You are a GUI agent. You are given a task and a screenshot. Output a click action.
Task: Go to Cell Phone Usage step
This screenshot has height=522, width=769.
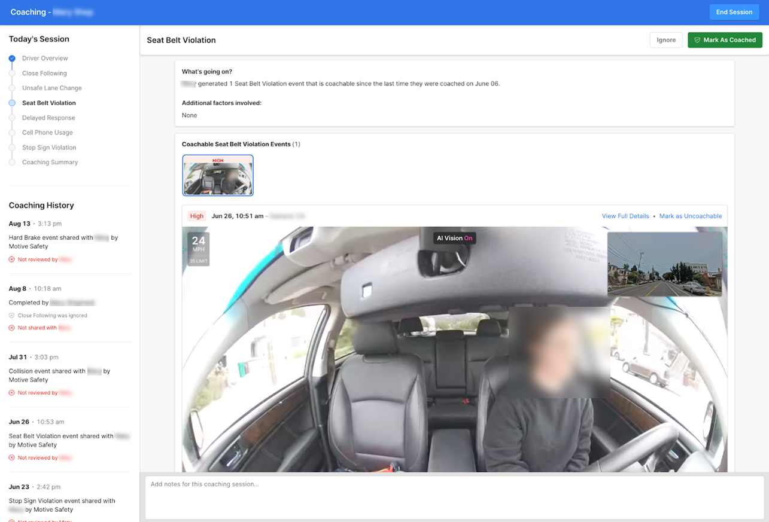point(47,133)
